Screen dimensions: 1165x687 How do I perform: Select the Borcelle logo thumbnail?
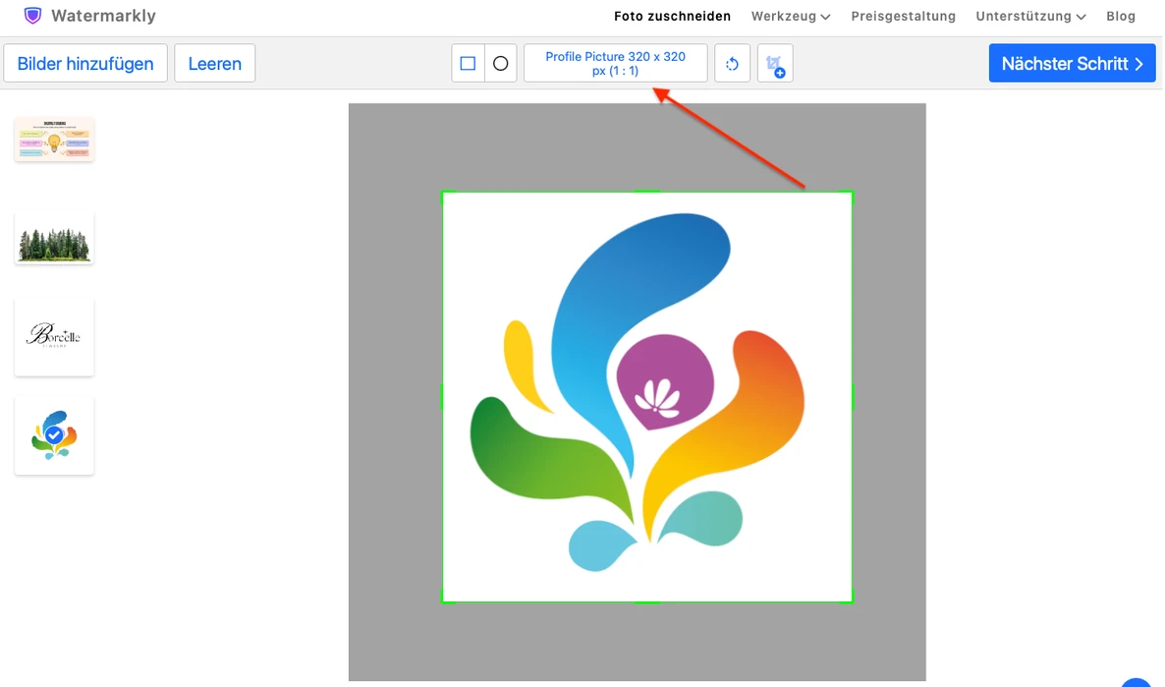[54, 337]
